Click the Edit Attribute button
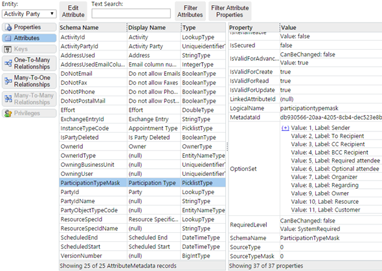Screen dimensions: 382x271 tap(73, 11)
